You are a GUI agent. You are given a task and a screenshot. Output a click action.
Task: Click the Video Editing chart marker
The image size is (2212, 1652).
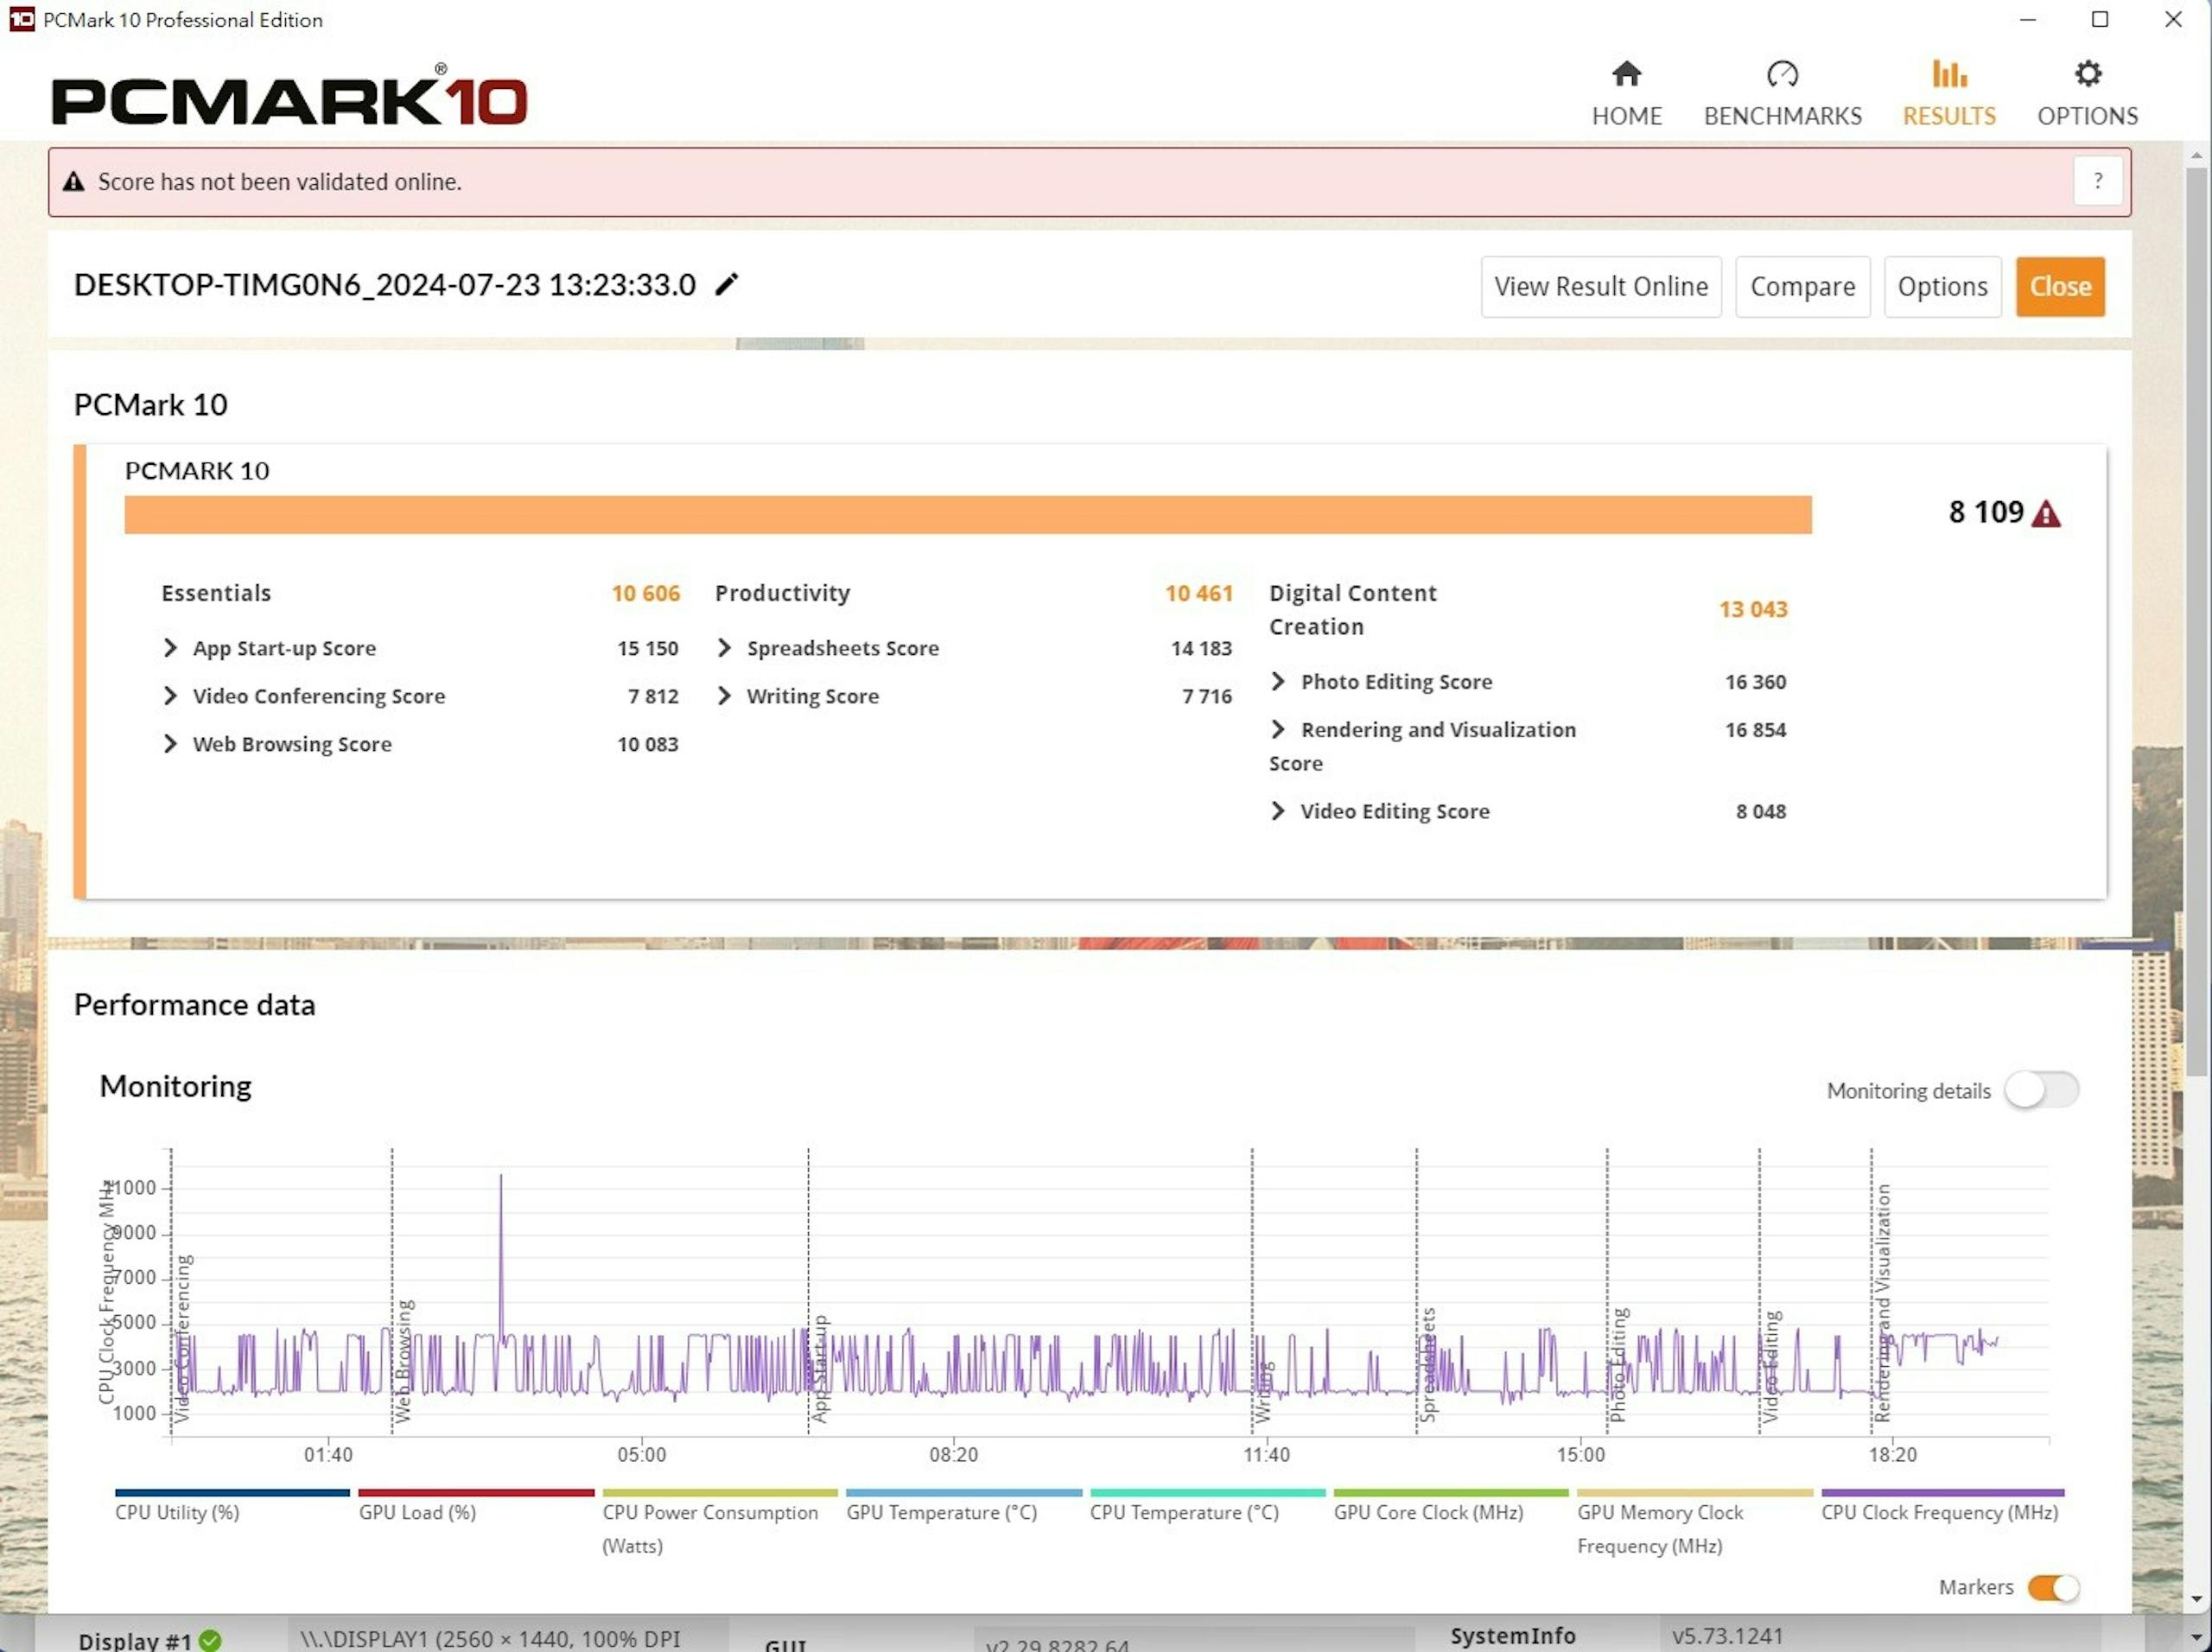pos(1771,1366)
